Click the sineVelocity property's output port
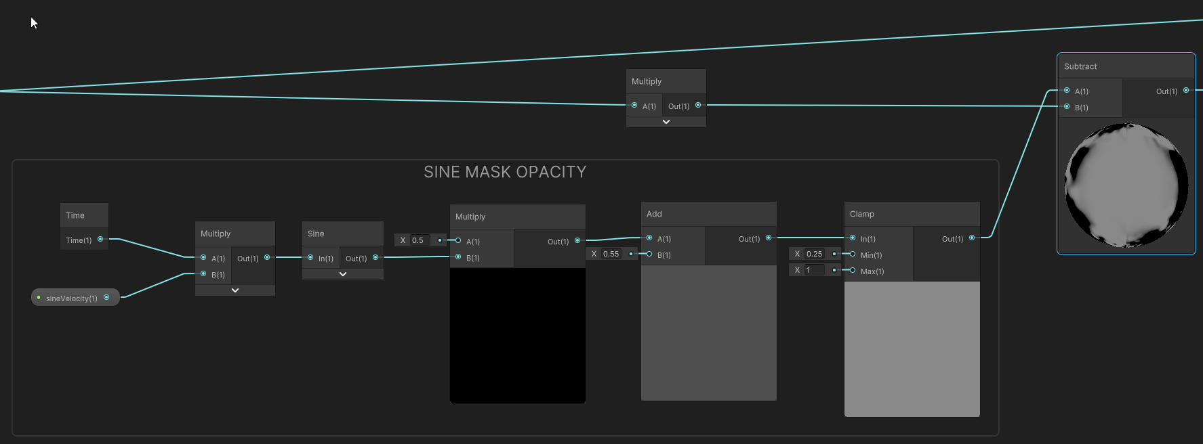The height and width of the screenshot is (444, 1203). point(106,297)
